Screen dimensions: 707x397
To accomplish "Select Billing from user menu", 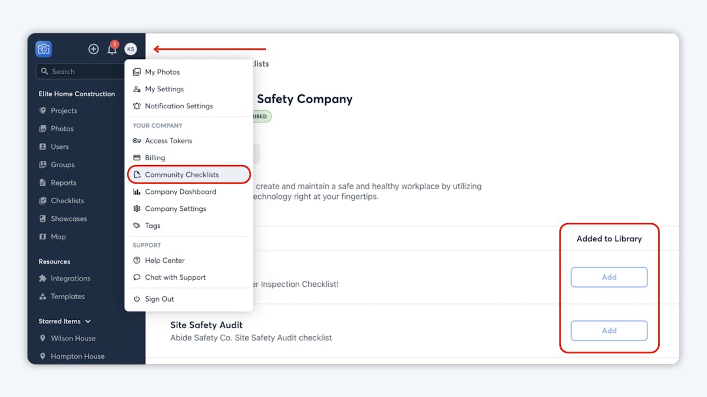I will coord(155,158).
